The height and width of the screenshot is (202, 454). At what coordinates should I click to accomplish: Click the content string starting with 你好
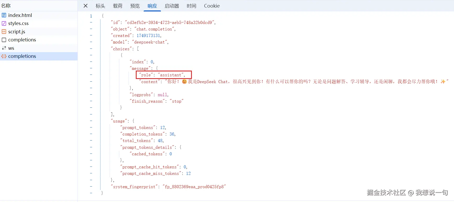point(307,82)
